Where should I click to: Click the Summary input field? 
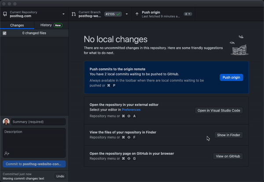[38, 122]
